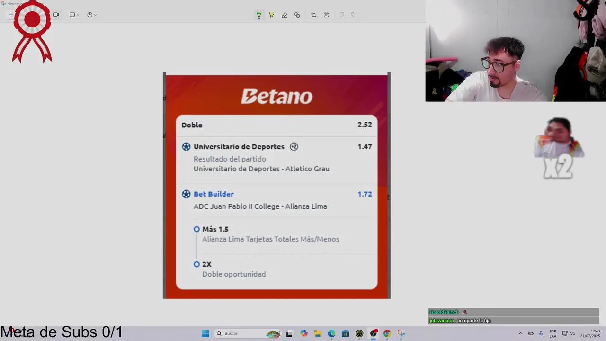Image resolution: width=606 pixels, height=341 pixels.
Task: Click the circle marker beside '2X'
Action: click(x=196, y=264)
